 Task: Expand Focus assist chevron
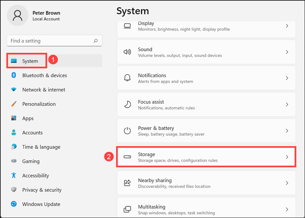pos(287,105)
